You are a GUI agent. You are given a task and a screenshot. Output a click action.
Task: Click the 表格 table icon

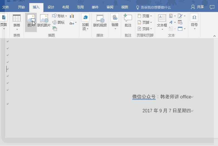16,18
